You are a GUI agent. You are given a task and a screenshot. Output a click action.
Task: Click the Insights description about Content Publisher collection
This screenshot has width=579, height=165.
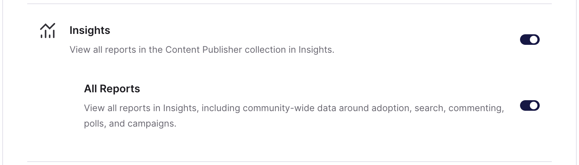click(x=202, y=50)
